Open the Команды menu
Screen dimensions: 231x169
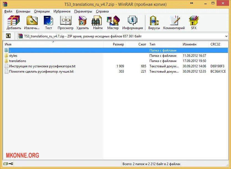pos(23,11)
